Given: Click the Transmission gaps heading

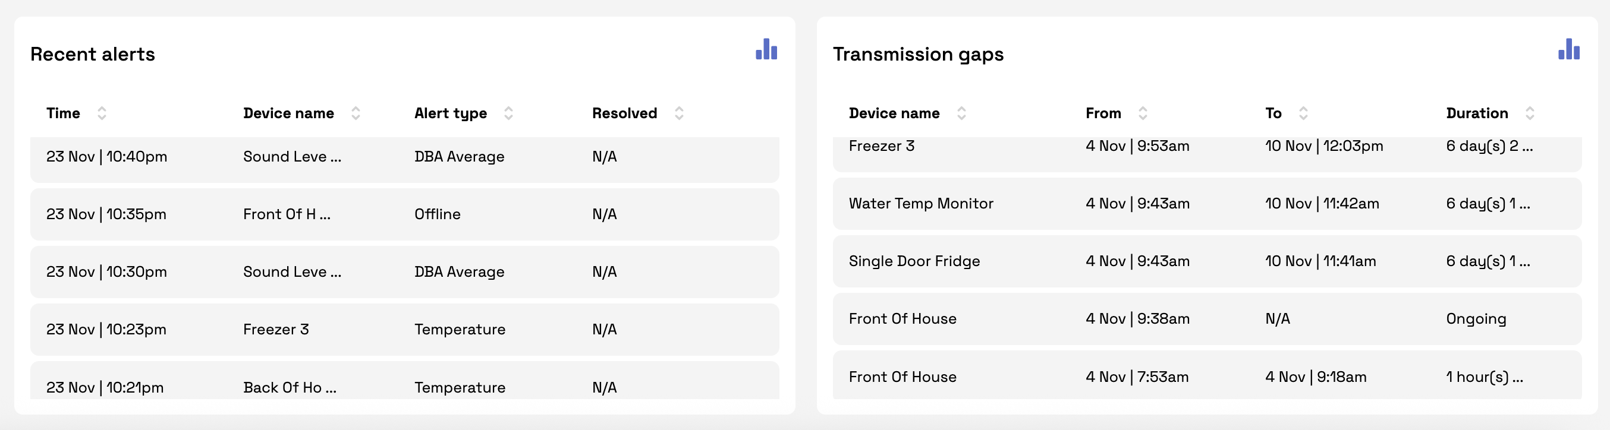Looking at the screenshot, I should pos(918,54).
